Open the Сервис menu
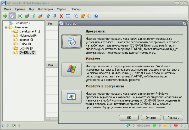Image resolution: width=189 pixels, height=130 pixels. [61, 9]
